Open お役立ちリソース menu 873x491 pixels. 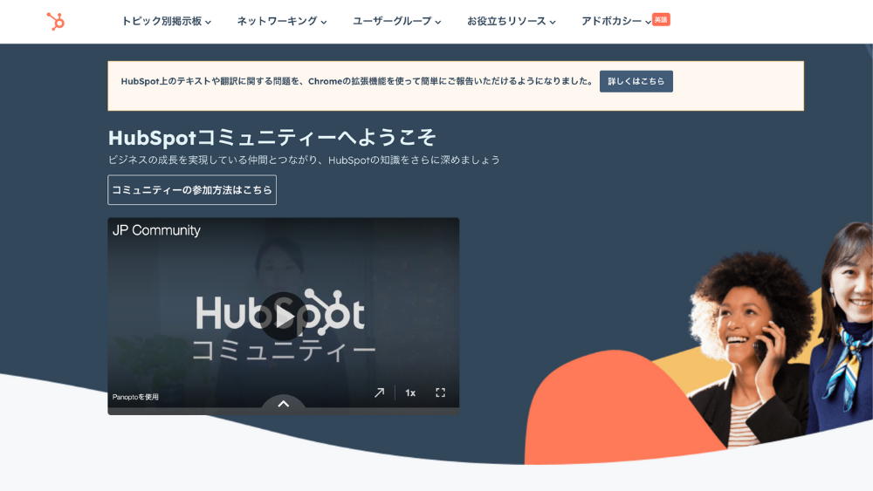[511, 21]
